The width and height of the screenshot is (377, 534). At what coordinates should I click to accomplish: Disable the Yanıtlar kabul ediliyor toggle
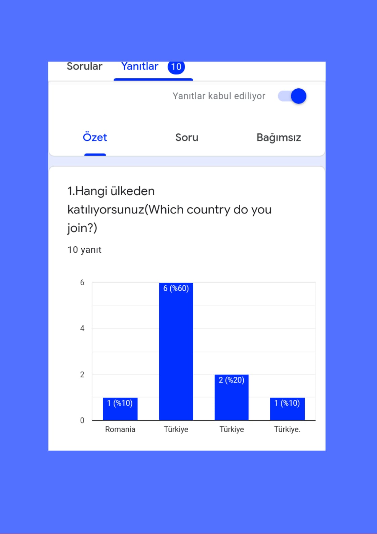[292, 96]
